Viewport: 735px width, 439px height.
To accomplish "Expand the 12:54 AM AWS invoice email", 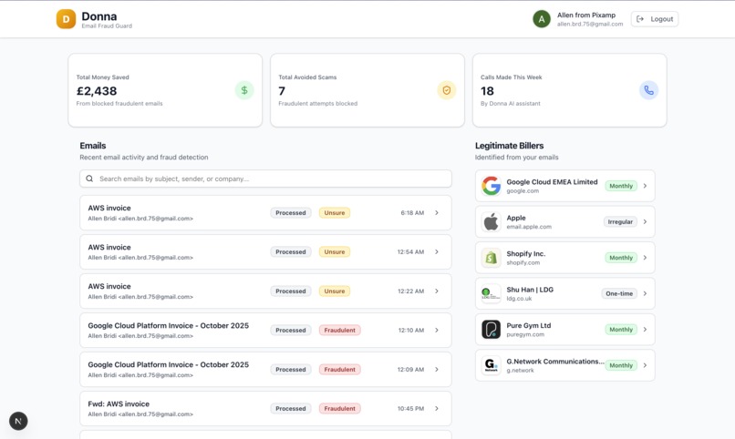I will pyautogui.click(x=437, y=251).
